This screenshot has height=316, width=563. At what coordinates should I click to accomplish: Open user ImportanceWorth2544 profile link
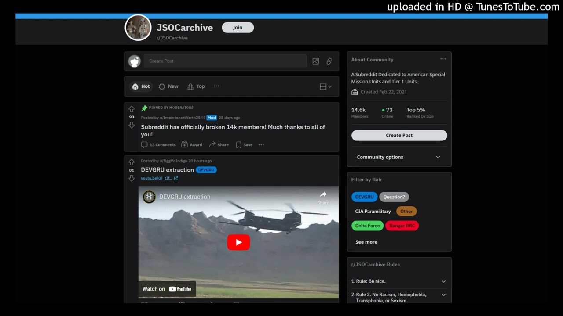pos(183,118)
